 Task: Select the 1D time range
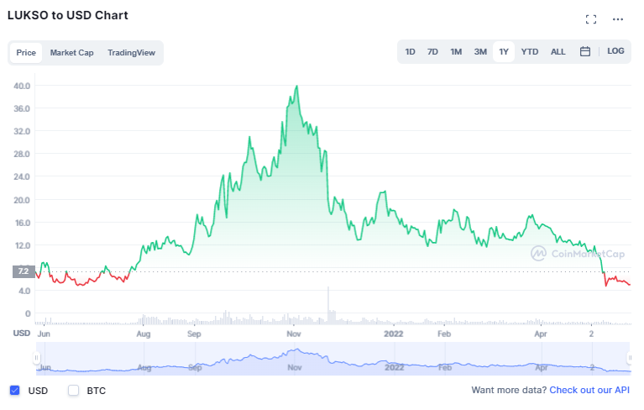coord(410,52)
